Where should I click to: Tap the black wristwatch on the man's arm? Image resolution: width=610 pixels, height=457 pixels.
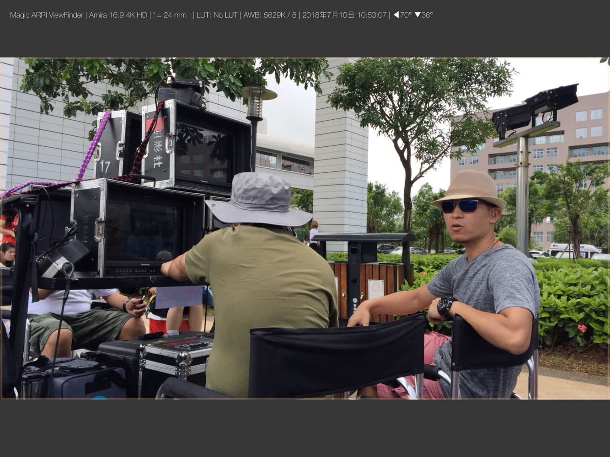click(445, 307)
